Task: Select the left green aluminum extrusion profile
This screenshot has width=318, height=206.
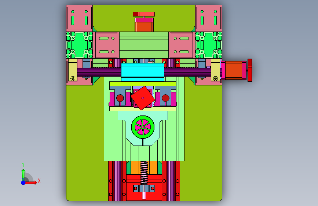Action: [79, 45]
